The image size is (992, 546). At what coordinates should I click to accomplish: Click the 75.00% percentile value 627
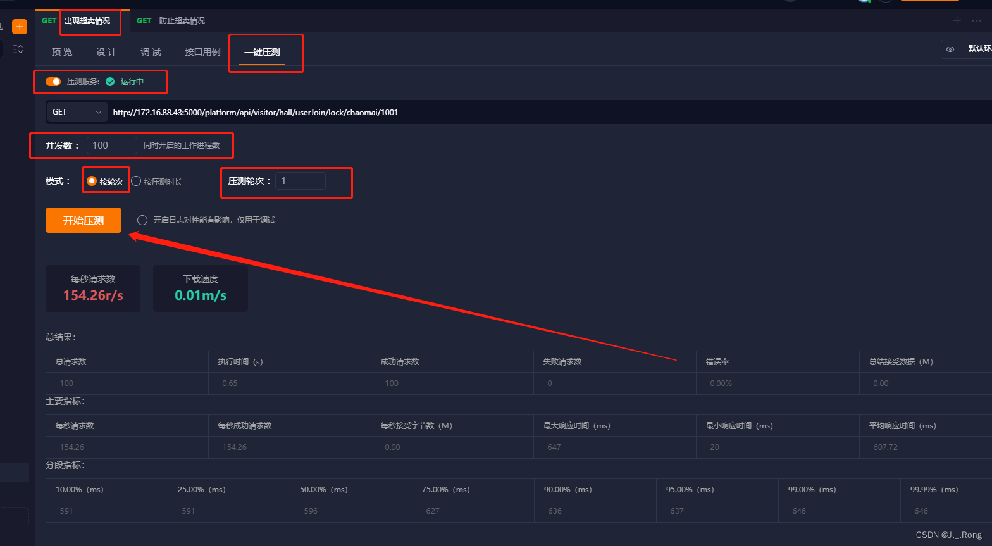[x=433, y=511]
